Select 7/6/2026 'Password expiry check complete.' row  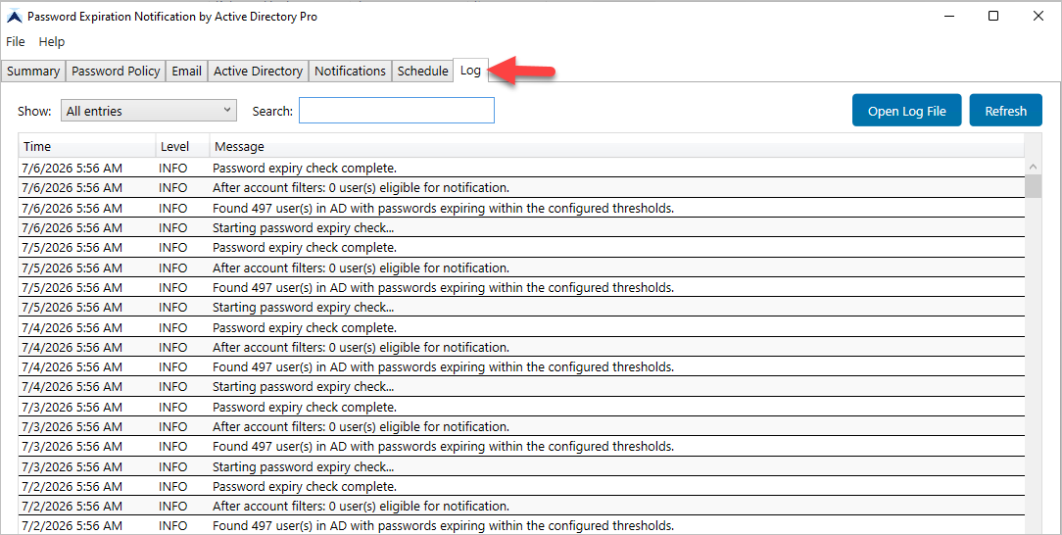(x=521, y=168)
